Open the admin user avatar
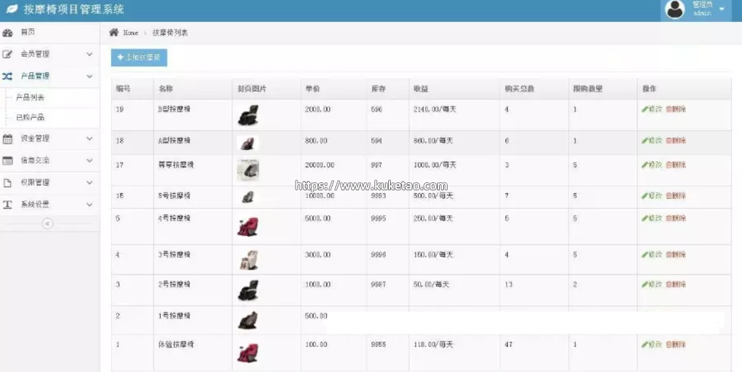Screen dimensions: 742x372 (675, 9)
